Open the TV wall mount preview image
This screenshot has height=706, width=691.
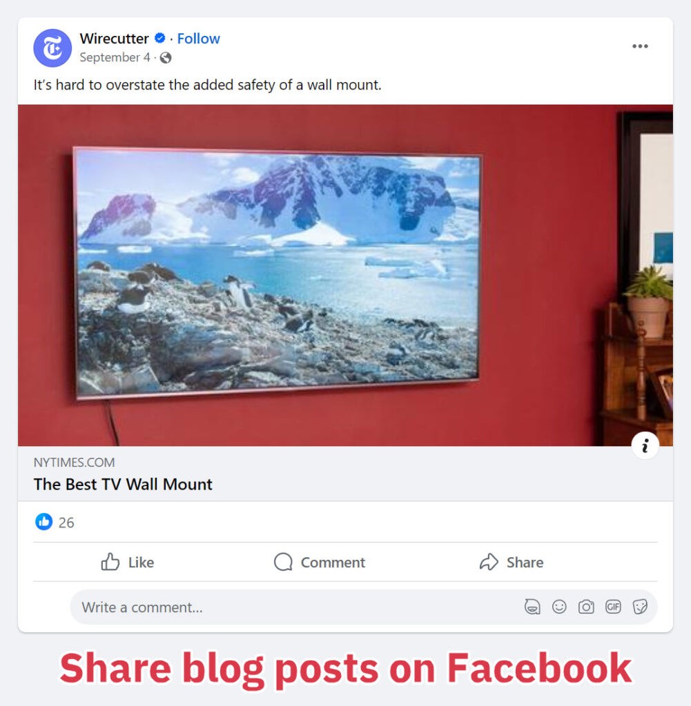(x=345, y=276)
